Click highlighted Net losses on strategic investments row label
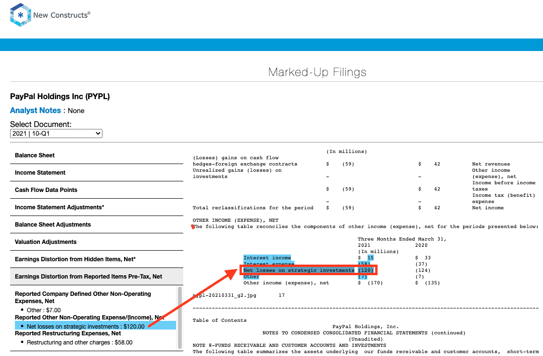Viewport: 543px width, 356px height. [x=299, y=270]
